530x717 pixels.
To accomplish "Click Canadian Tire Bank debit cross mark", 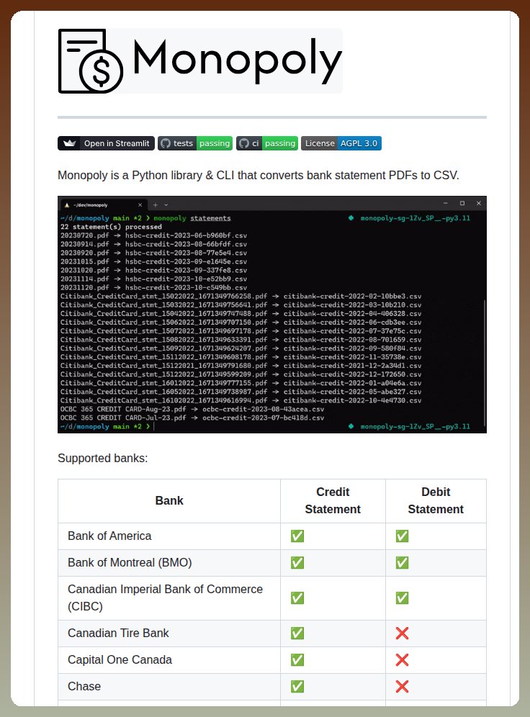I will point(402,633).
